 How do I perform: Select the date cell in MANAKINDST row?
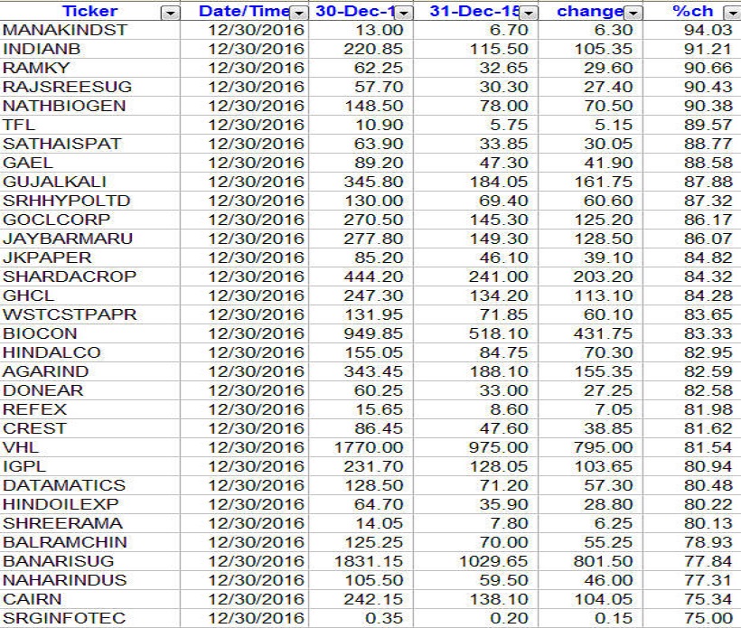point(244,30)
